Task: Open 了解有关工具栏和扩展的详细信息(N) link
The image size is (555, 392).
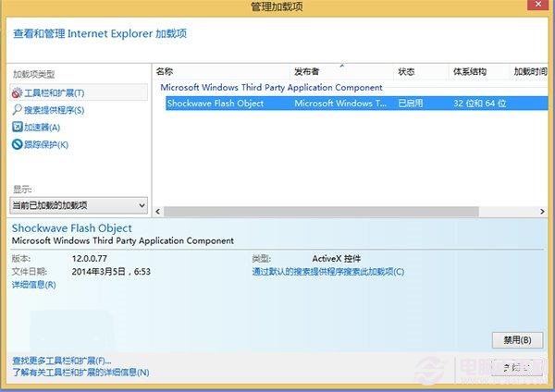Action: pyautogui.click(x=80, y=372)
